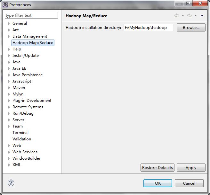
Task: Select Server in the preferences tree
Action: (x=19, y=120)
